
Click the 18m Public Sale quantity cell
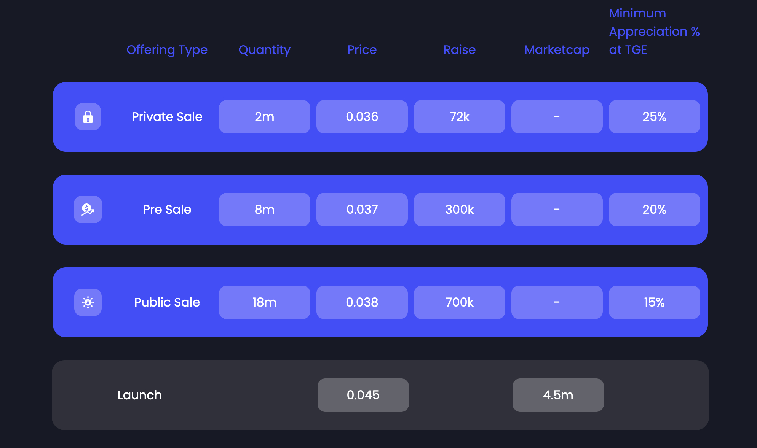[x=264, y=302]
